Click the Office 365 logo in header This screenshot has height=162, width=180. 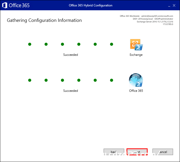[16, 5]
